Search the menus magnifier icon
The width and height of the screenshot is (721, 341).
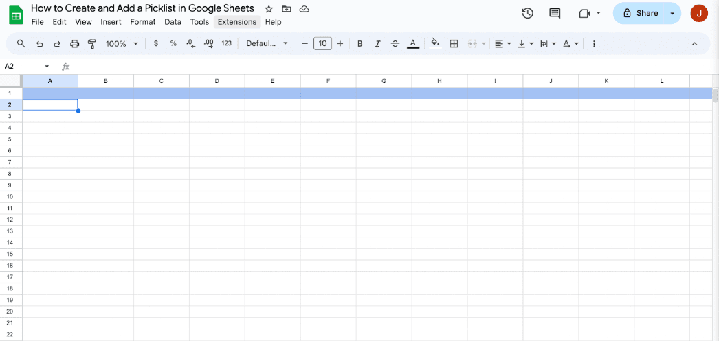click(21, 44)
